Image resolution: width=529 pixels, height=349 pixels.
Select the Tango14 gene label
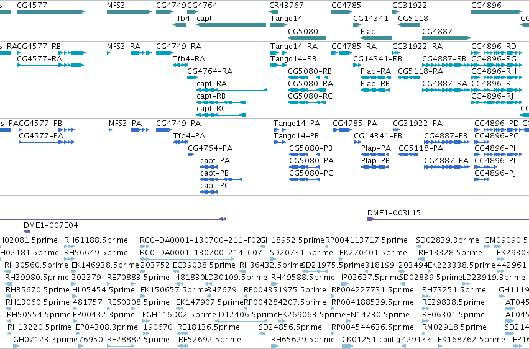[x=286, y=19]
